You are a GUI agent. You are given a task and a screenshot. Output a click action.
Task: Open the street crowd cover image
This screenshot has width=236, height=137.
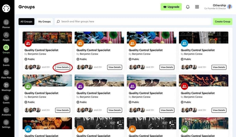point(204,123)
